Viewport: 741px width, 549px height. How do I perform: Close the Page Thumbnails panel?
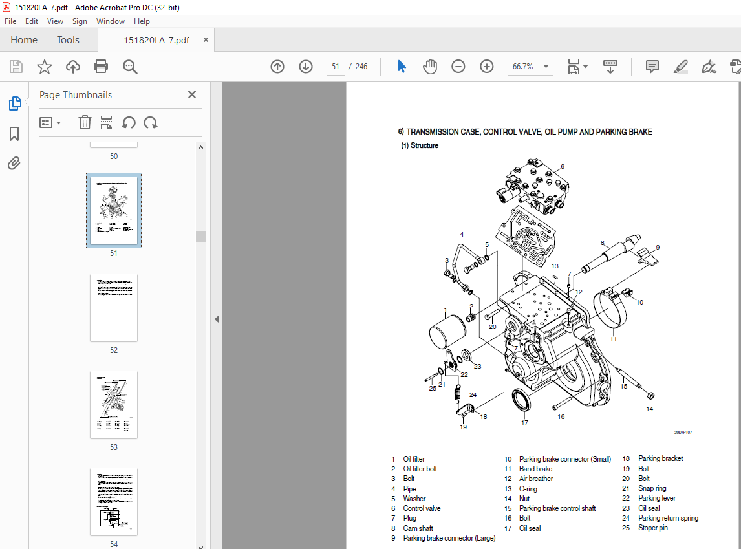(x=192, y=94)
